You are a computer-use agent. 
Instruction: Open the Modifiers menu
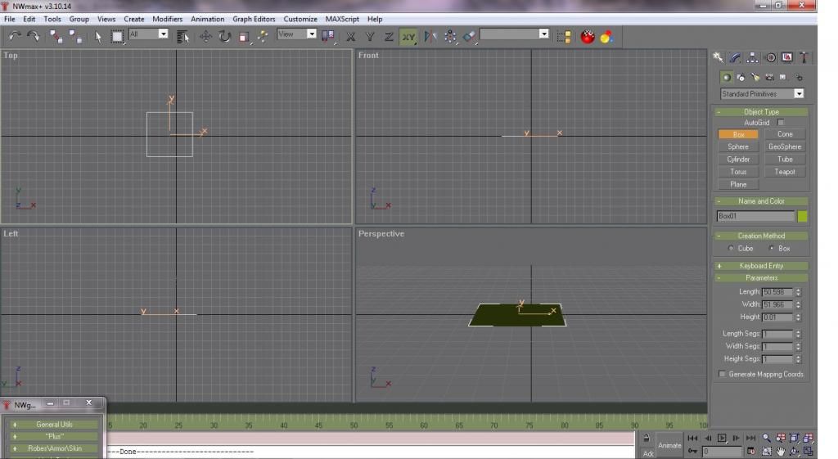point(168,19)
